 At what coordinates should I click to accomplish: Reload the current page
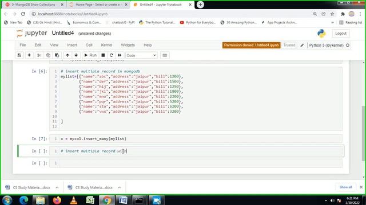23,14
